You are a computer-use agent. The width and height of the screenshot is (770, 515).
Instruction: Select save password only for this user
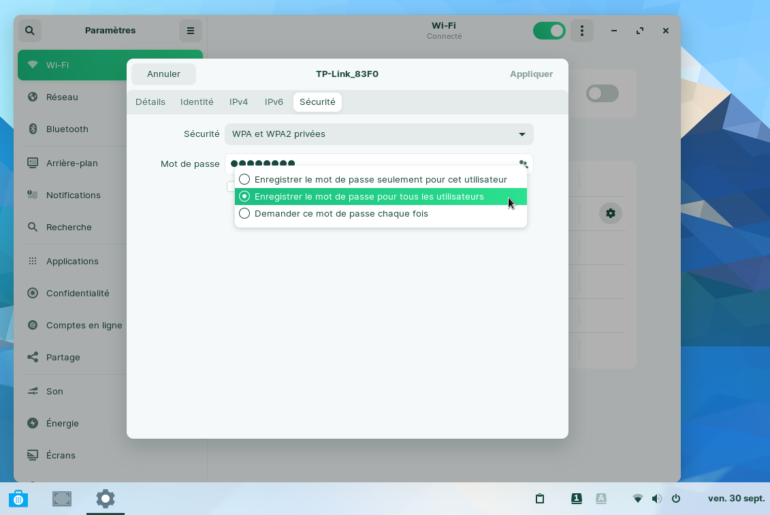[x=380, y=179]
